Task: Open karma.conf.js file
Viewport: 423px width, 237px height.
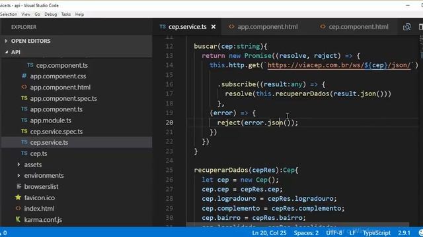Action: click(43, 219)
